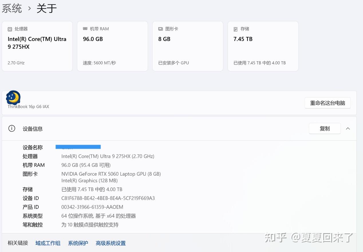The image size is (363, 252).
Task: Click the 存储 row label in device info
Action: pos(28,189)
